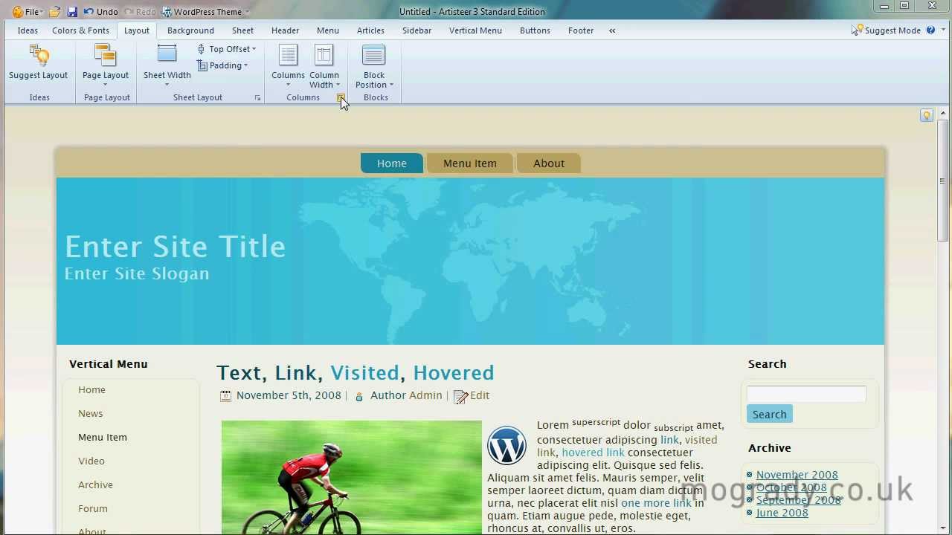952x535 pixels.
Task: Open the WordPress Theme export dropdown
Action: [206, 12]
